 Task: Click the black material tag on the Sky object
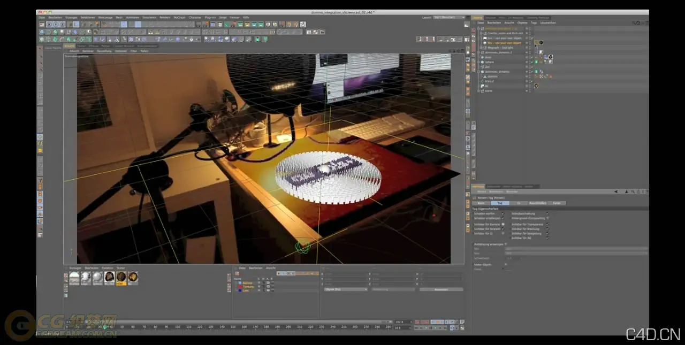pos(541,42)
